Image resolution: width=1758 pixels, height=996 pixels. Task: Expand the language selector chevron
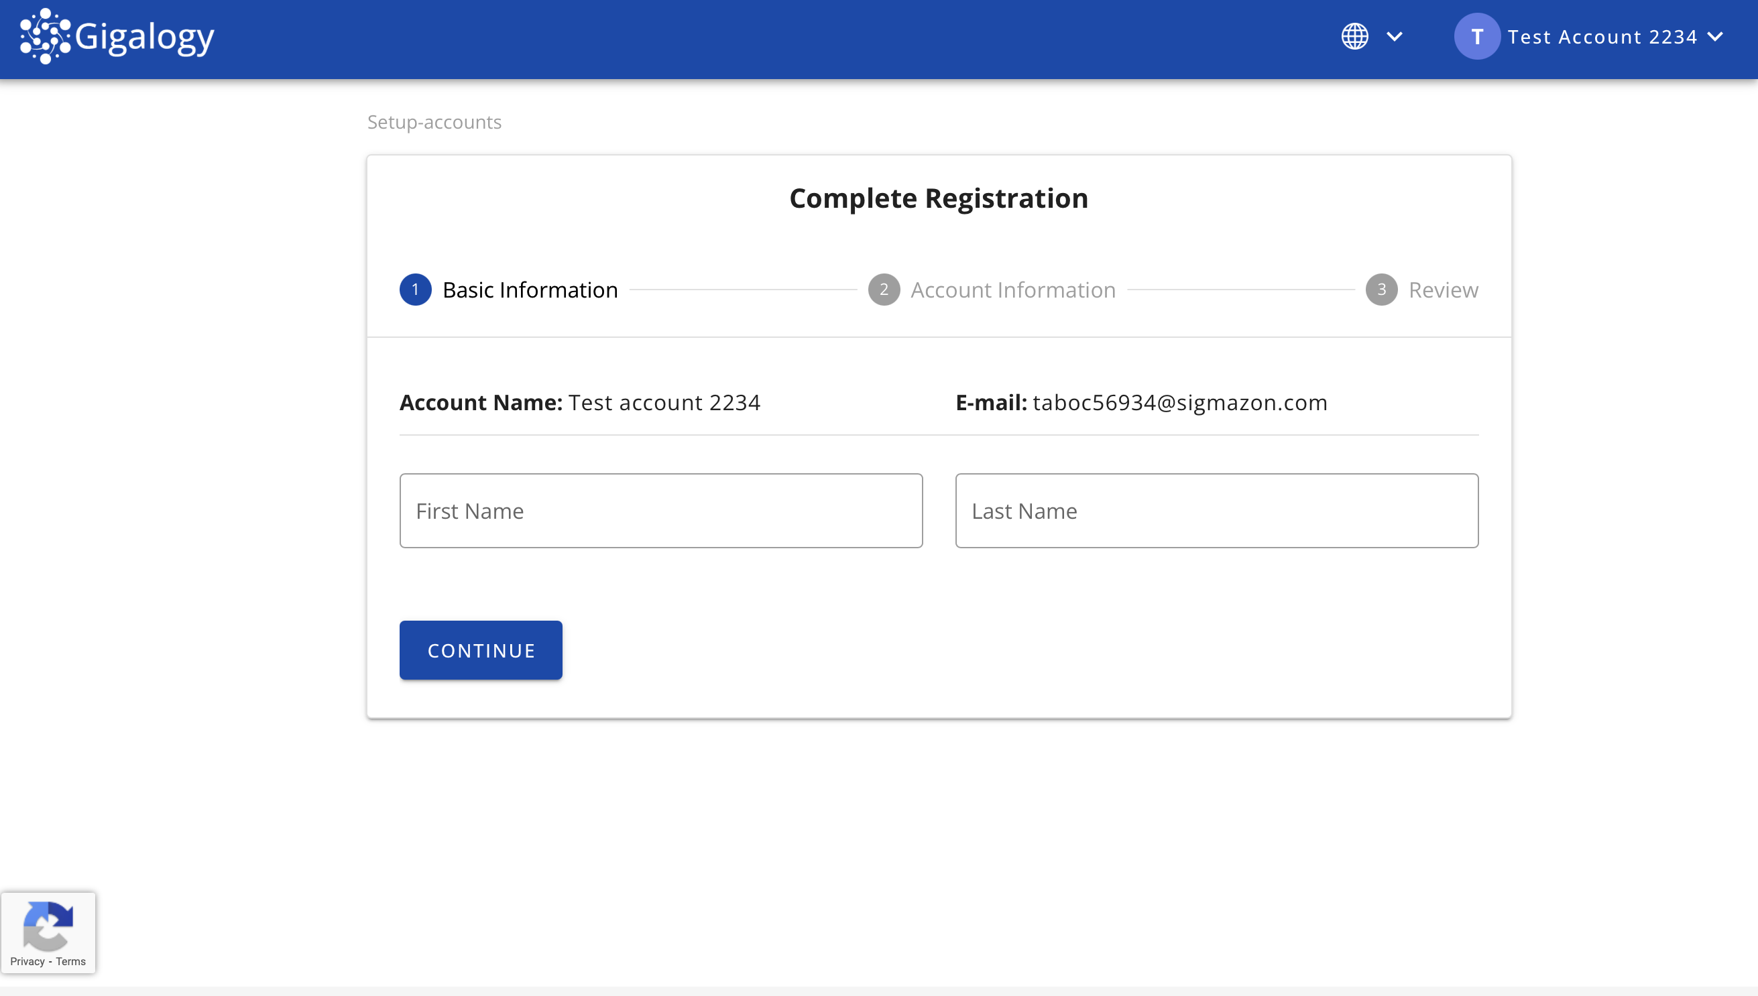tap(1394, 36)
